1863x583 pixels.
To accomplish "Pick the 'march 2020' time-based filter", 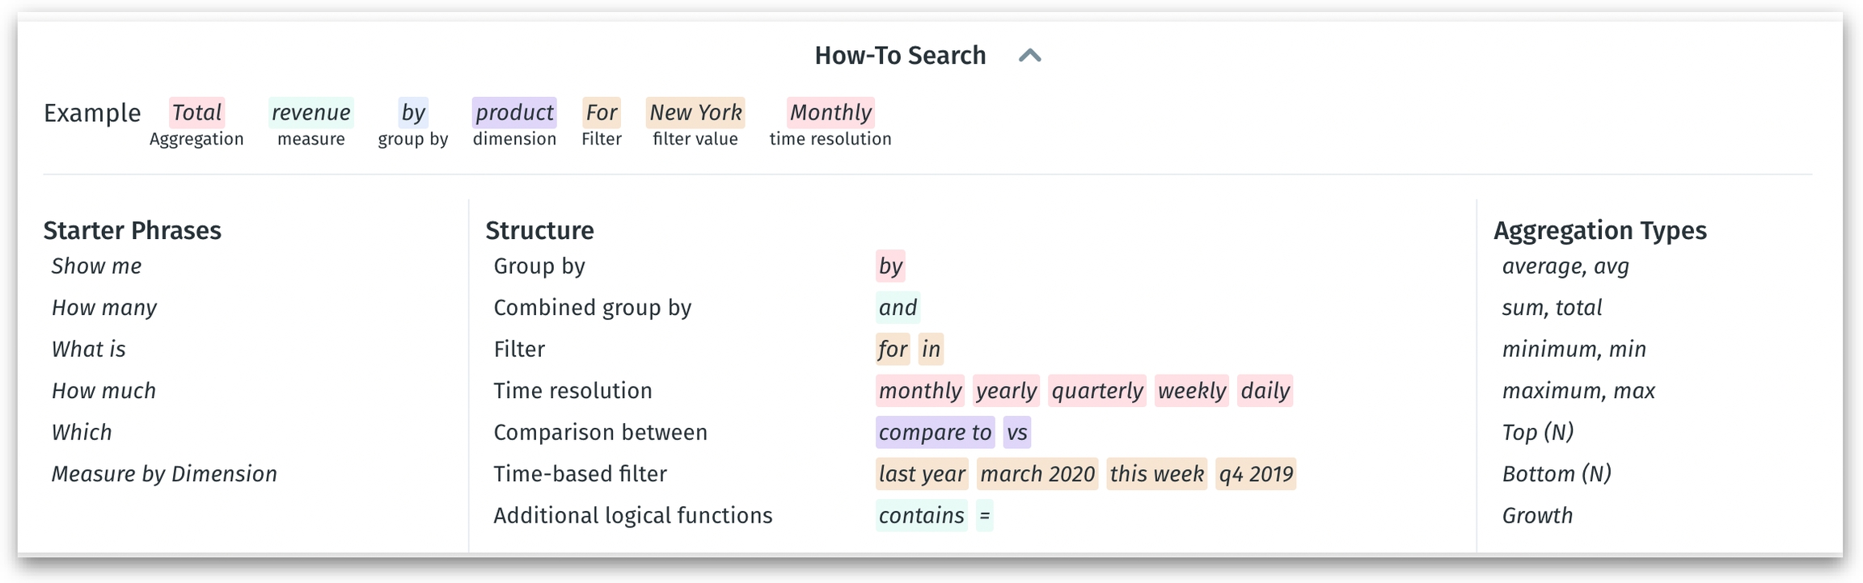I will (x=1037, y=474).
